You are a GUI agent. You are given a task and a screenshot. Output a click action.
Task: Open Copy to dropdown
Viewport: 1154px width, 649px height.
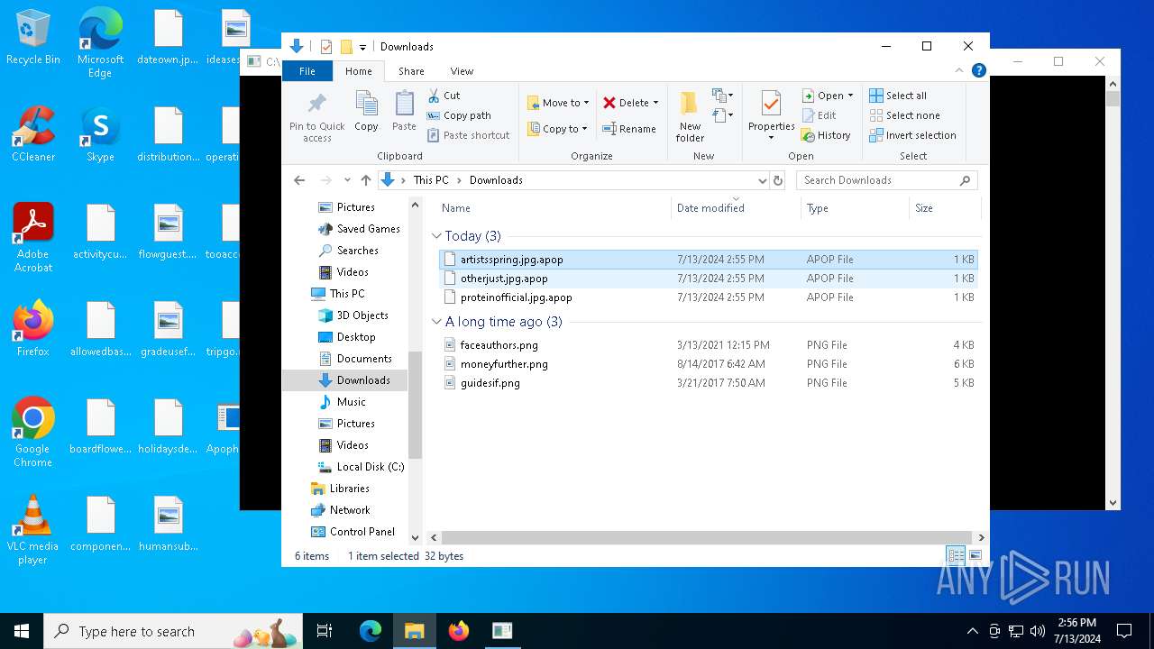(558, 129)
